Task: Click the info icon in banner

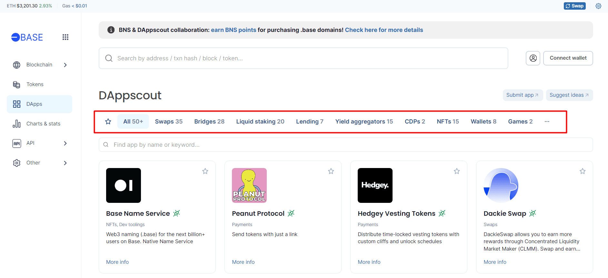Action: tap(111, 30)
